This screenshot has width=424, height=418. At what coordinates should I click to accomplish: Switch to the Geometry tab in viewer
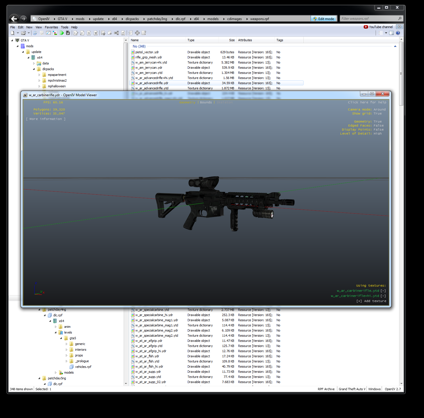tap(187, 102)
